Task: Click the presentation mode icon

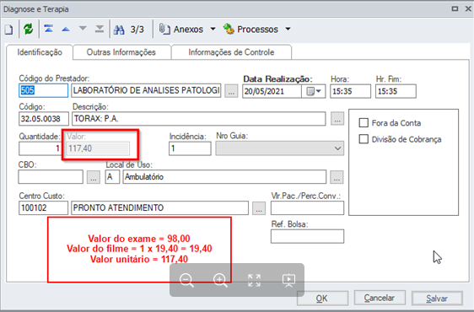Action: [x=288, y=280]
